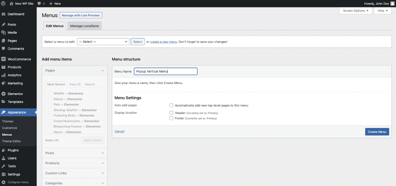Select the View All pages tab
This screenshot has width=396, height=186.
point(75,84)
